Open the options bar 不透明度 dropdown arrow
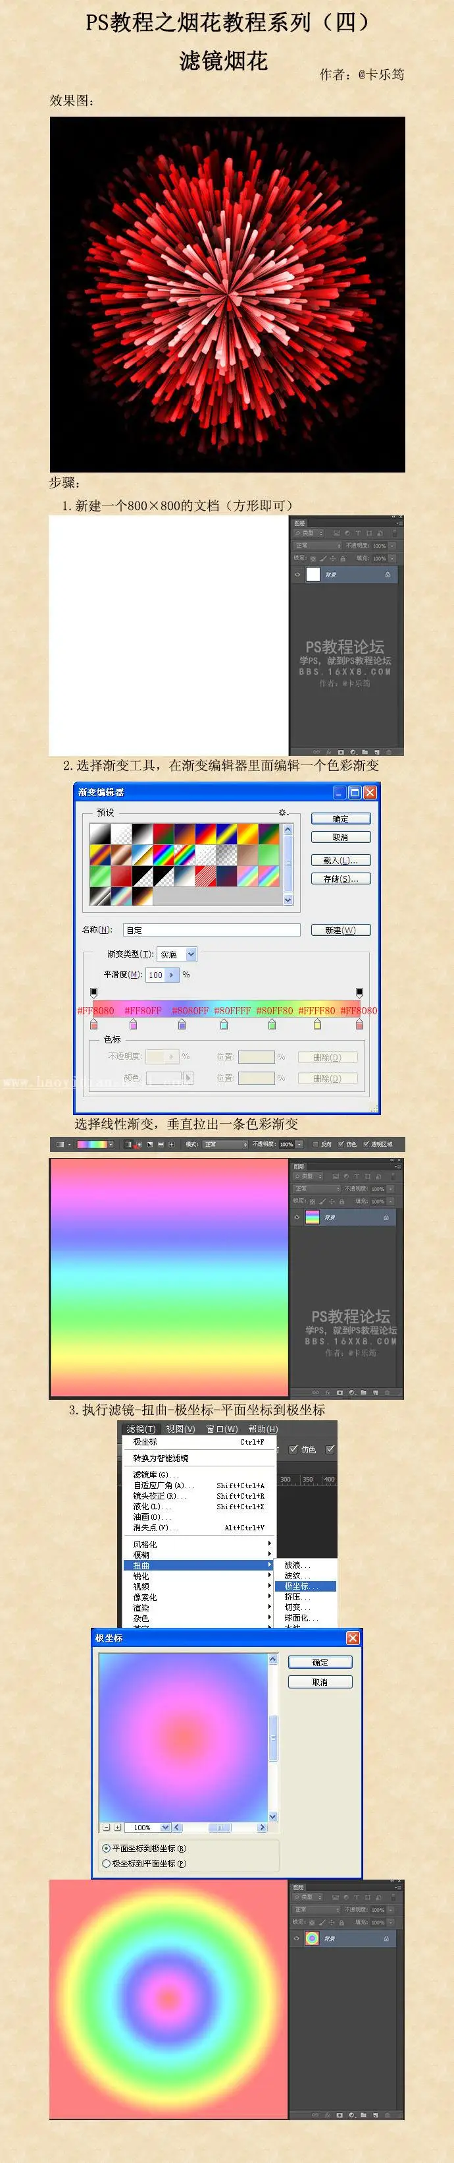The width and height of the screenshot is (454, 2163). click(300, 1143)
